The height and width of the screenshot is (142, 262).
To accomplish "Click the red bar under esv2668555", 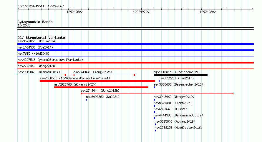I will click(97, 81).
